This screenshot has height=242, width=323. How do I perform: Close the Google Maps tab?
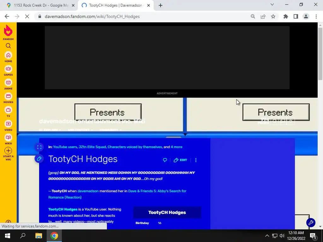click(73, 6)
